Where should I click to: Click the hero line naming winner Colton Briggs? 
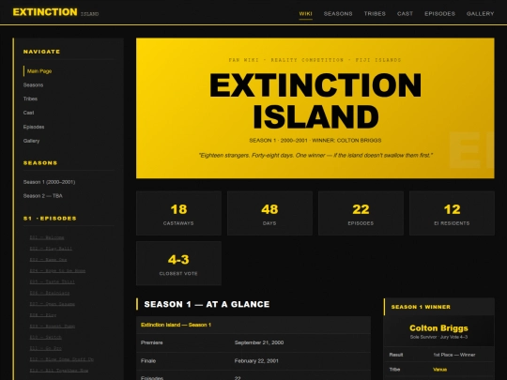tap(315, 140)
